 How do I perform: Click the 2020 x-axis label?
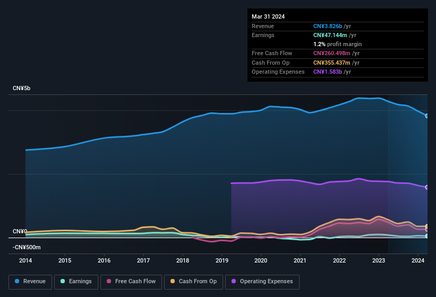(x=261, y=260)
